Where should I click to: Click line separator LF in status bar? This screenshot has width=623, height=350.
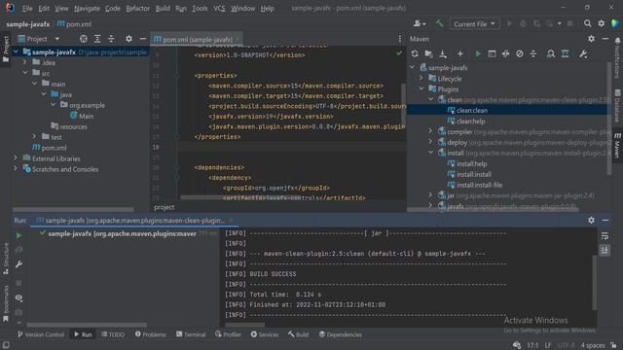click(548, 345)
